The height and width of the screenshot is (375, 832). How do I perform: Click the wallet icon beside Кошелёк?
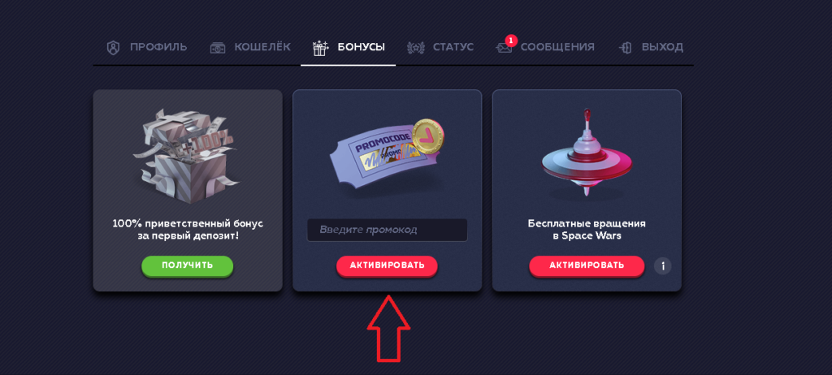[218, 48]
